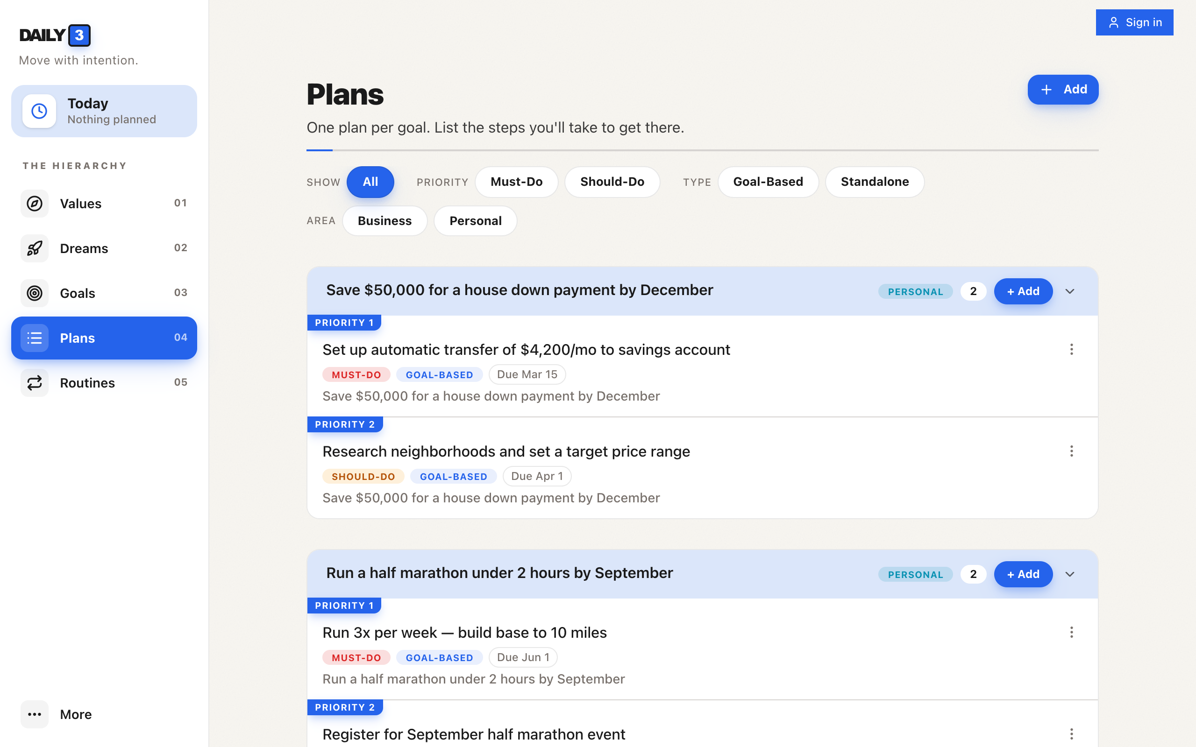1196x747 pixels.
Task: Go to Goals in the hierarchy
Action: [x=104, y=293]
